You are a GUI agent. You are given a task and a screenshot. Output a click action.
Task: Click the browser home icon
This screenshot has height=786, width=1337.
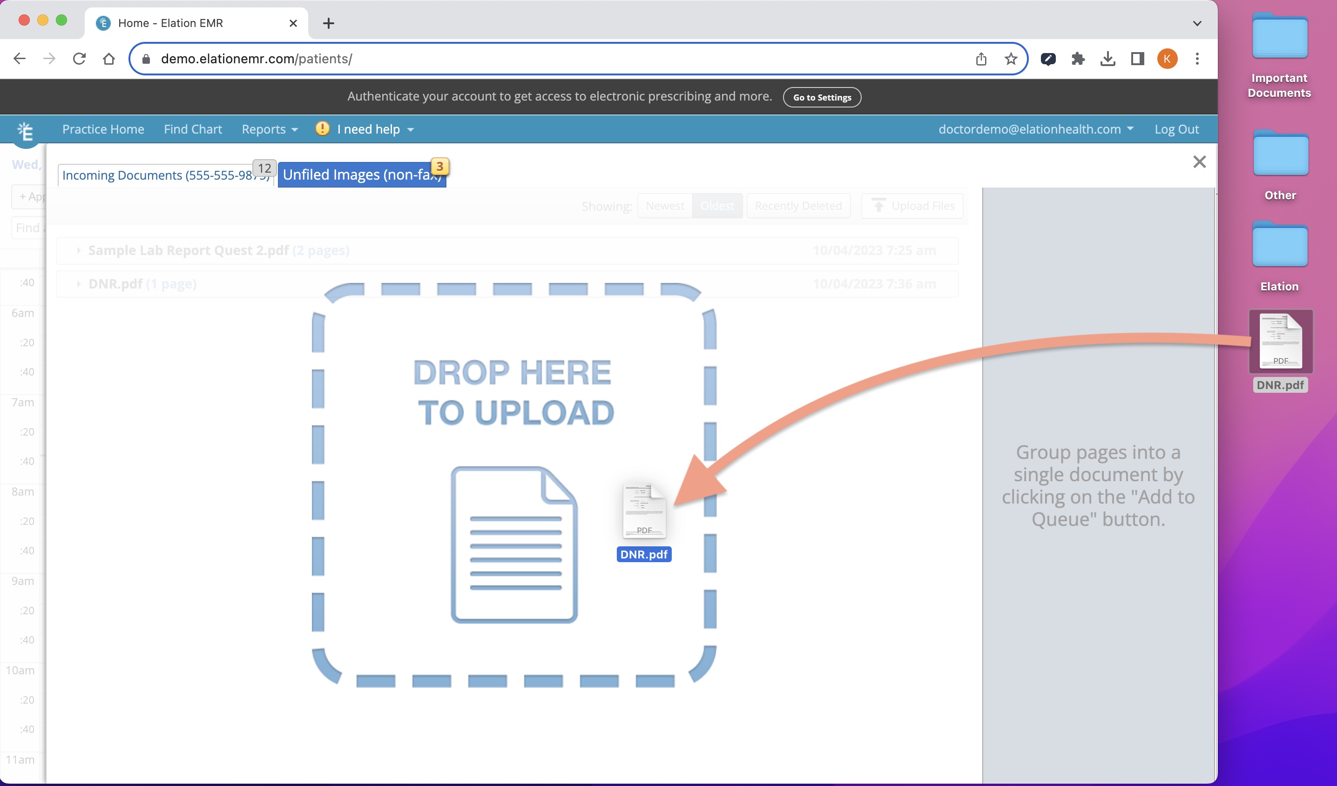click(x=109, y=59)
